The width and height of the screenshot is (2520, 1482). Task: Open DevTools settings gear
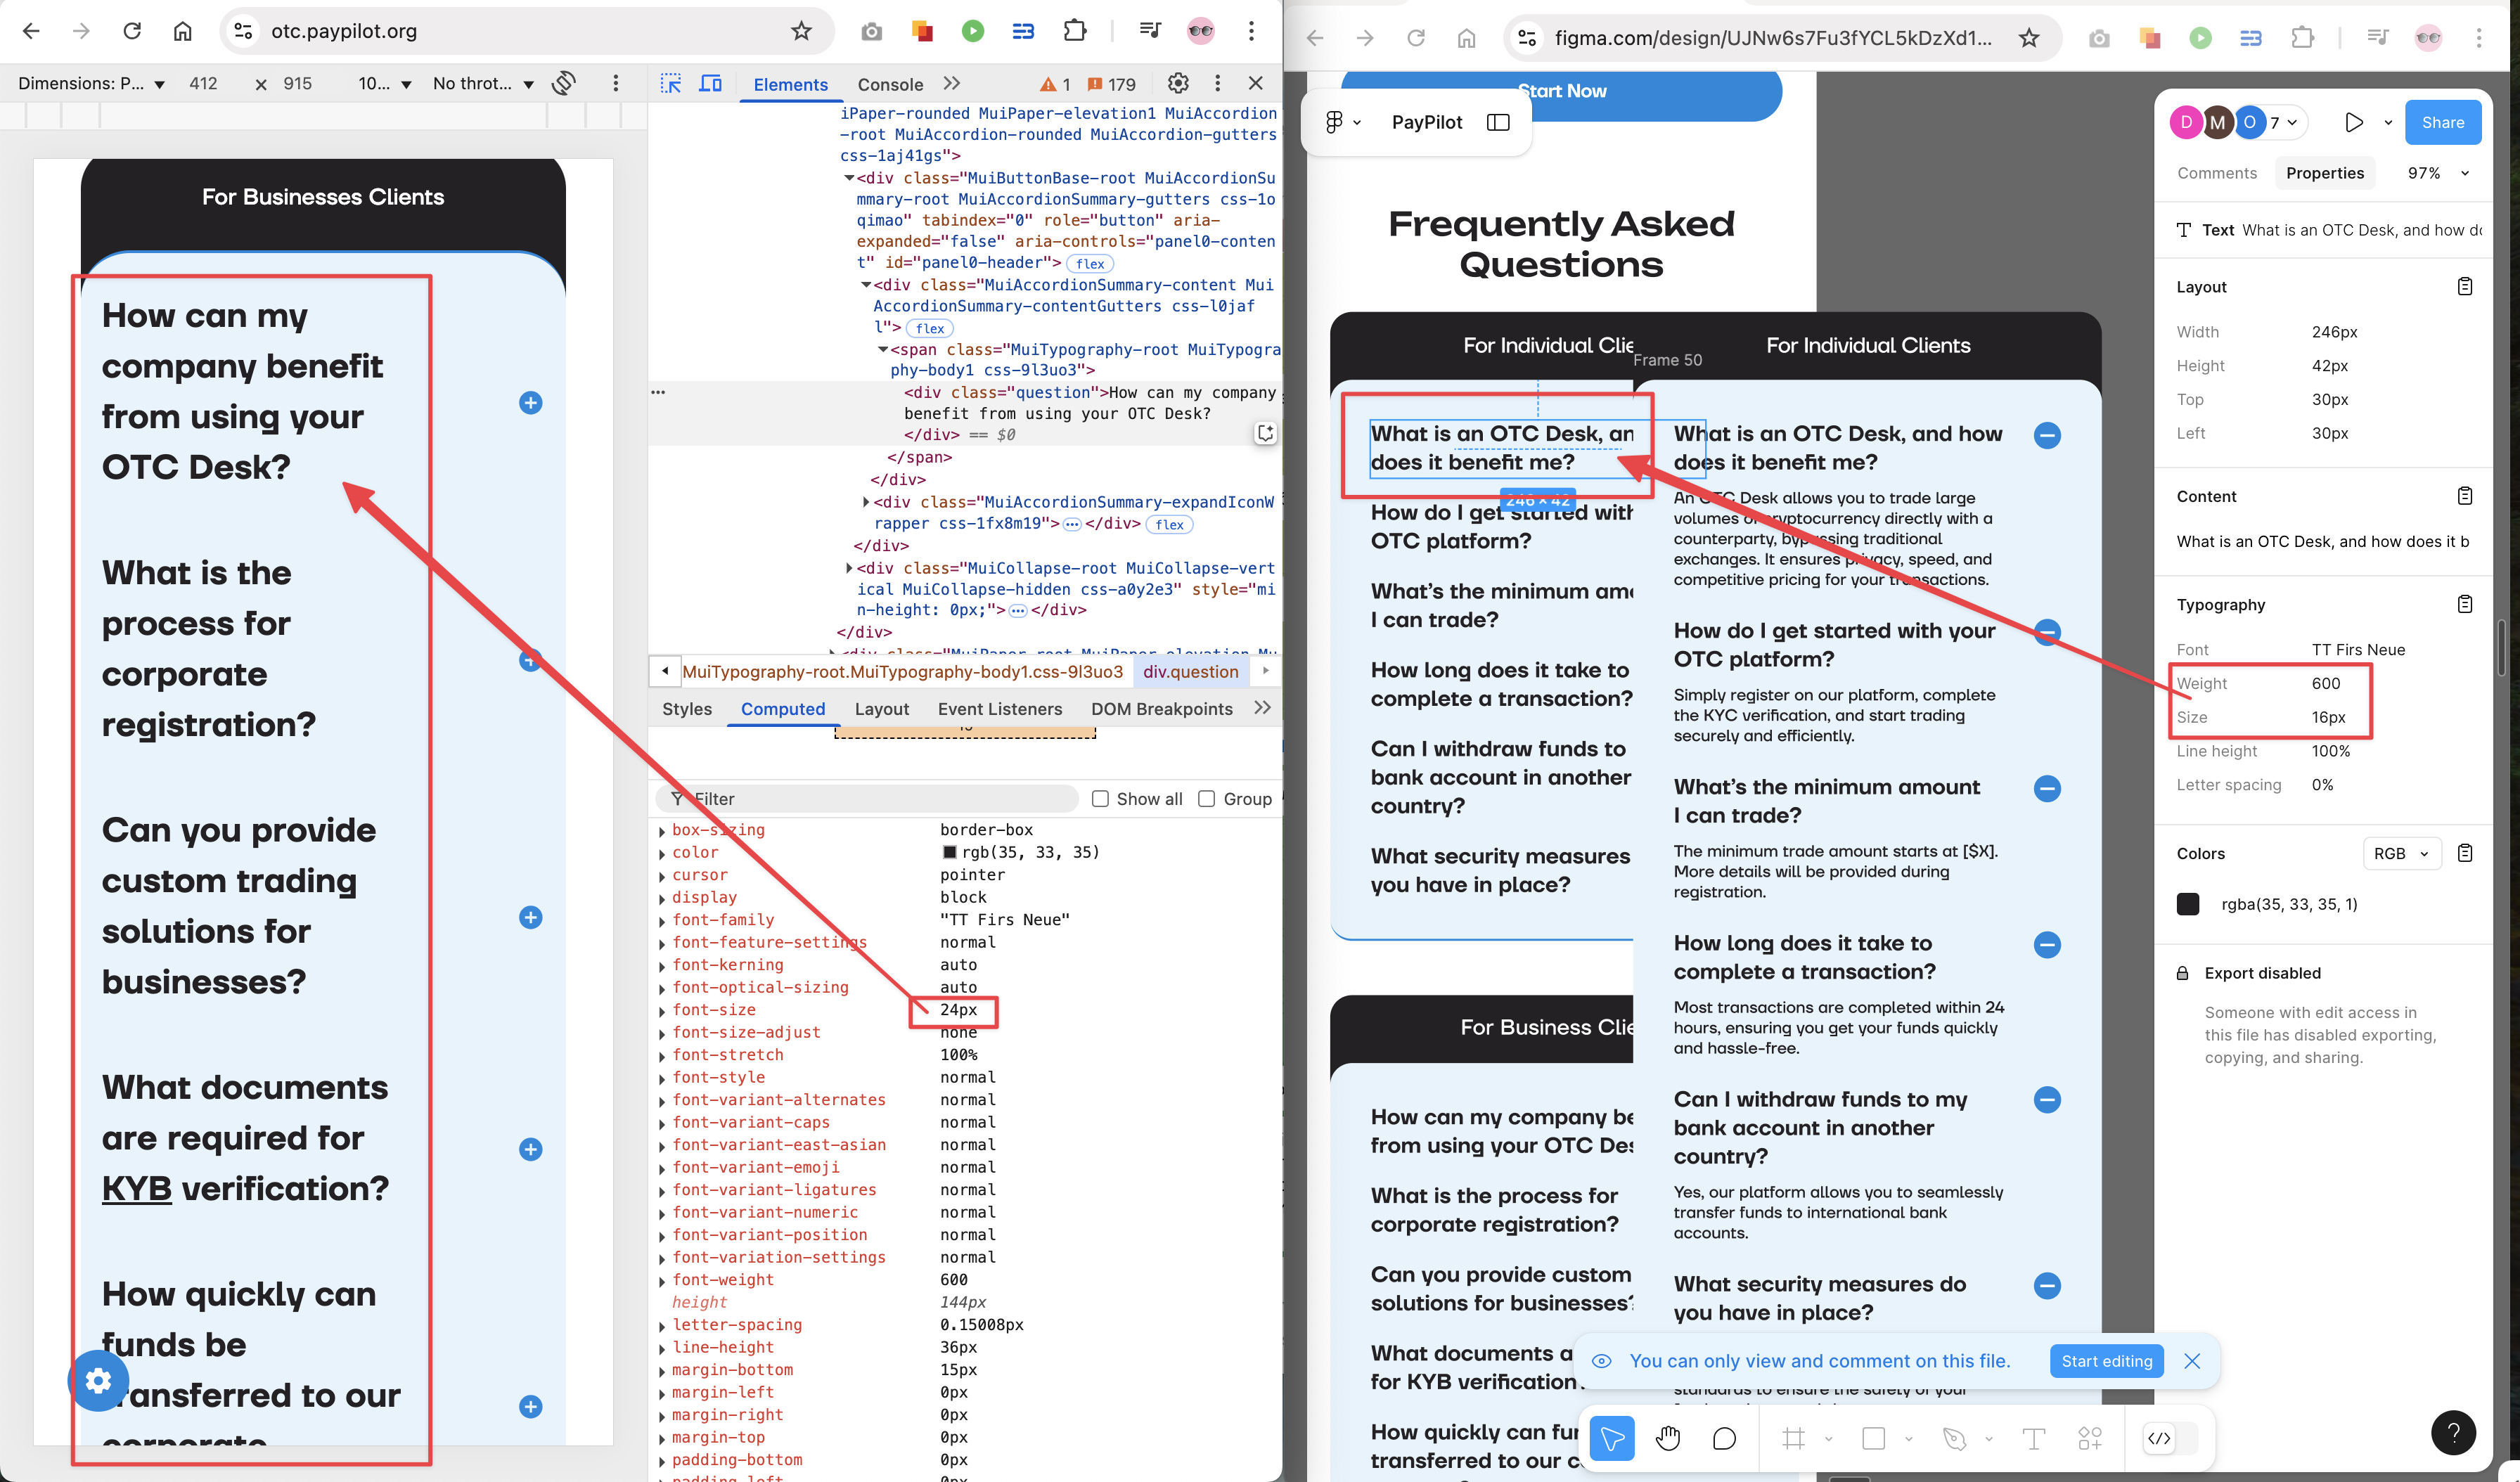click(x=1178, y=83)
